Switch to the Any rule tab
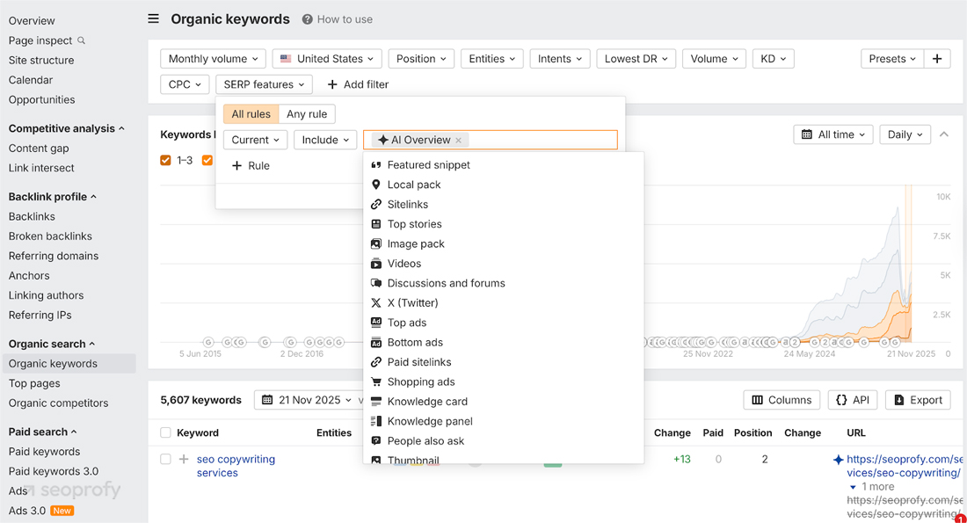The height and width of the screenshot is (523, 967). point(307,113)
